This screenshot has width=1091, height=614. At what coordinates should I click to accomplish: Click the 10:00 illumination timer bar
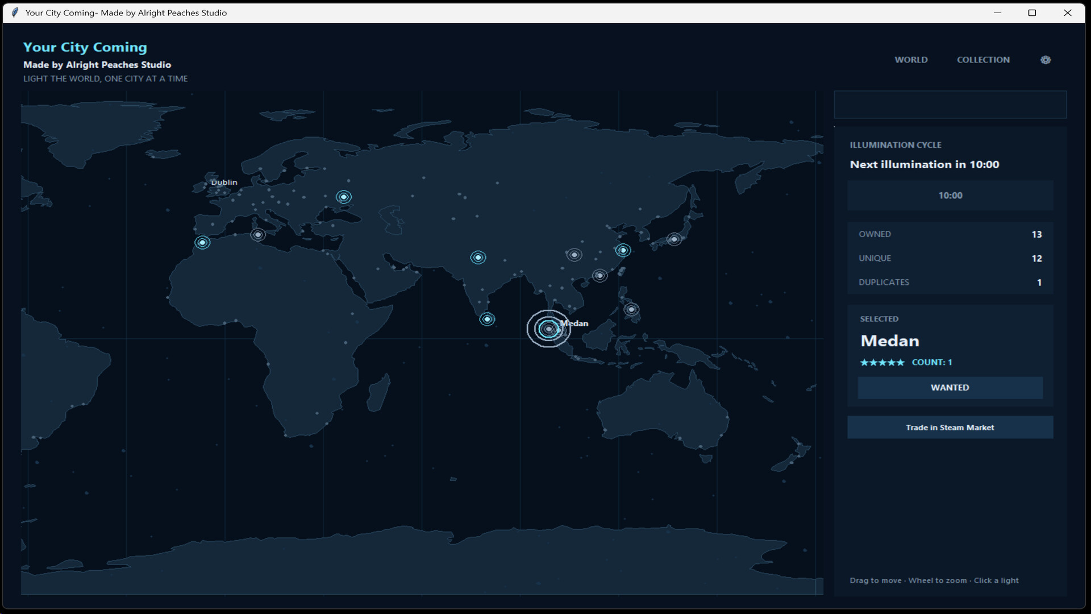click(x=950, y=195)
